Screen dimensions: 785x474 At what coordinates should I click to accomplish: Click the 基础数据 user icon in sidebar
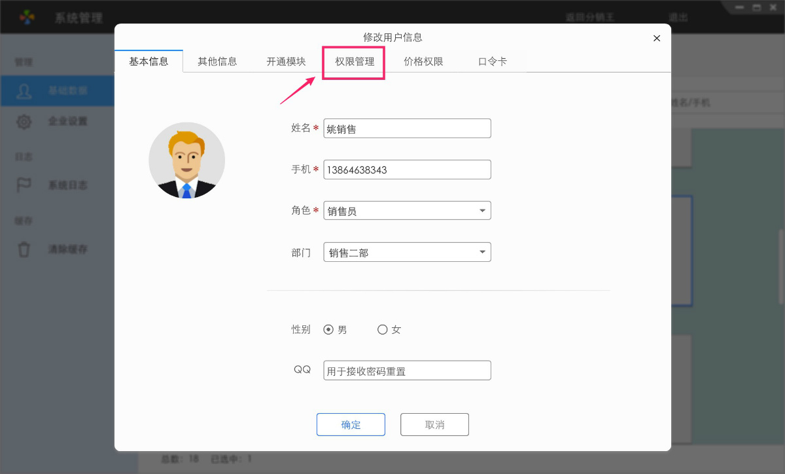24,90
